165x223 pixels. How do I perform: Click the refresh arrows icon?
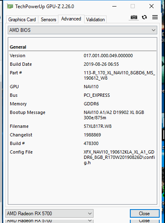pos(145,17)
